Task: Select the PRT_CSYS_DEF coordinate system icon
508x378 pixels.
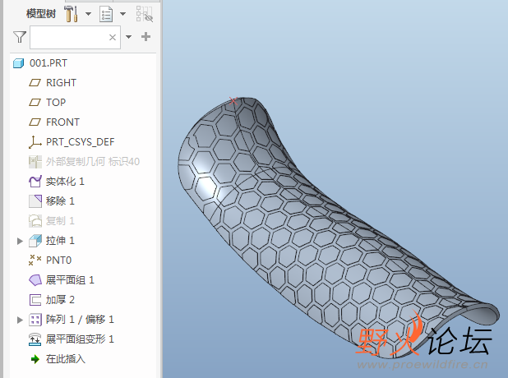Action: (35, 142)
